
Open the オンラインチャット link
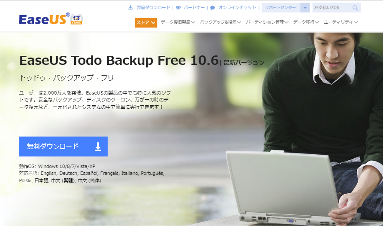pyautogui.click(x=237, y=8)
